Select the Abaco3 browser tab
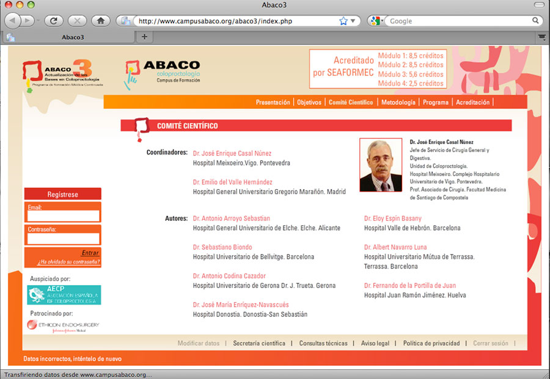The height and width of the screenshot is (379, 550). point(68,37)
